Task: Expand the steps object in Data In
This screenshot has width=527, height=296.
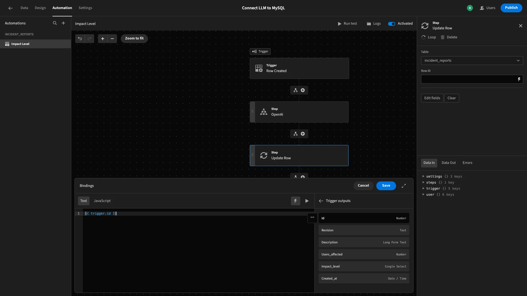Action: tap(423, 183)
